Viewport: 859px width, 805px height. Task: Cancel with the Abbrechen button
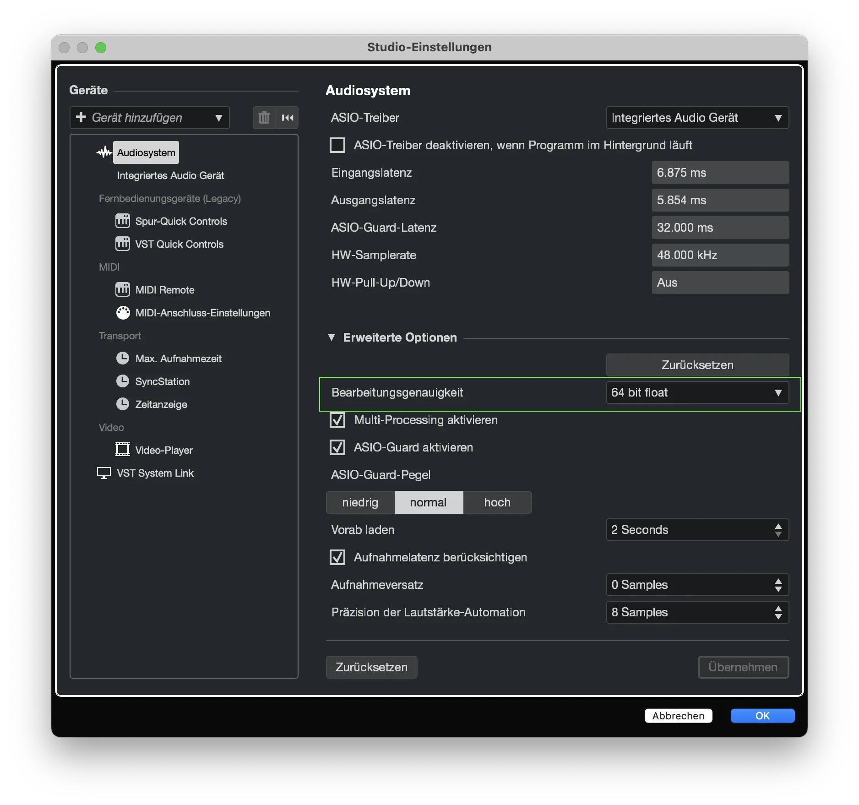click(x=678, y=716)
